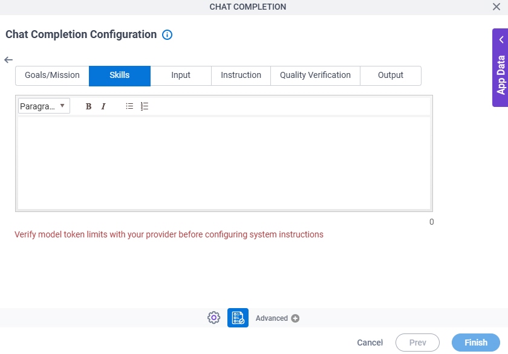Switch to the Goals/Mission tab
Screen dimensions: 508x354
tap(52, 76)
